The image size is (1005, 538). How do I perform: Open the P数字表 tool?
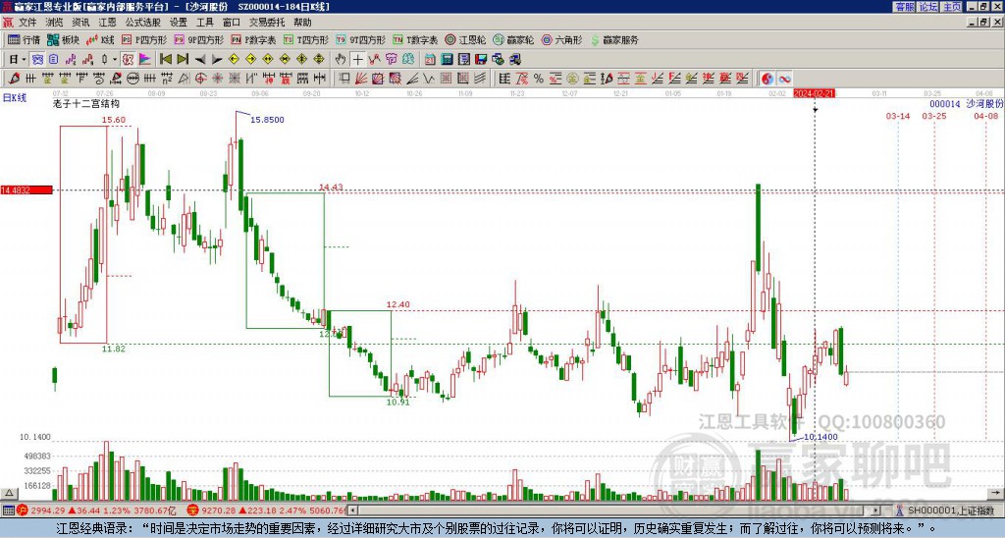[x=254, y=39]
